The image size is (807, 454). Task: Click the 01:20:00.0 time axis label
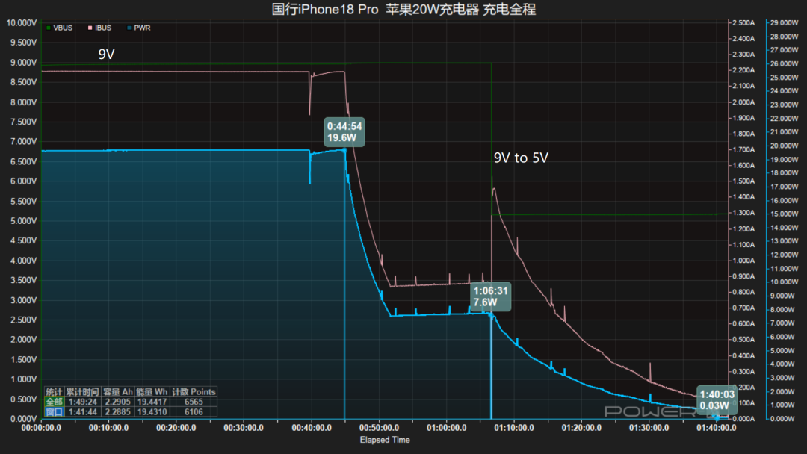(581, 428)
